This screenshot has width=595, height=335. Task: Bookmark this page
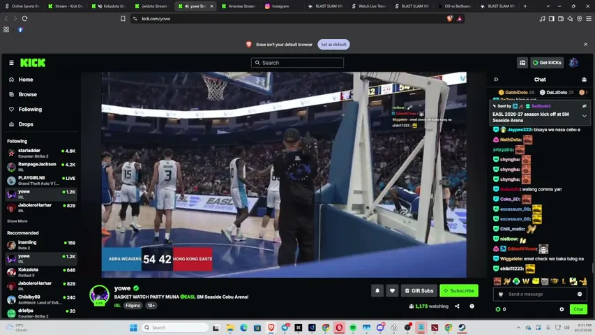click(123, 19)
